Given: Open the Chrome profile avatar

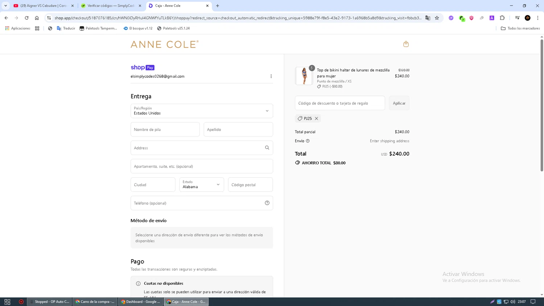Looking at the screenshot, I should (528, 18).
